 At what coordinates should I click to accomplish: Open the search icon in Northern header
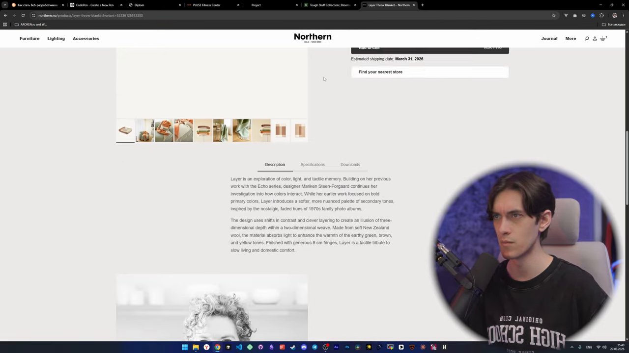point(587,38)
